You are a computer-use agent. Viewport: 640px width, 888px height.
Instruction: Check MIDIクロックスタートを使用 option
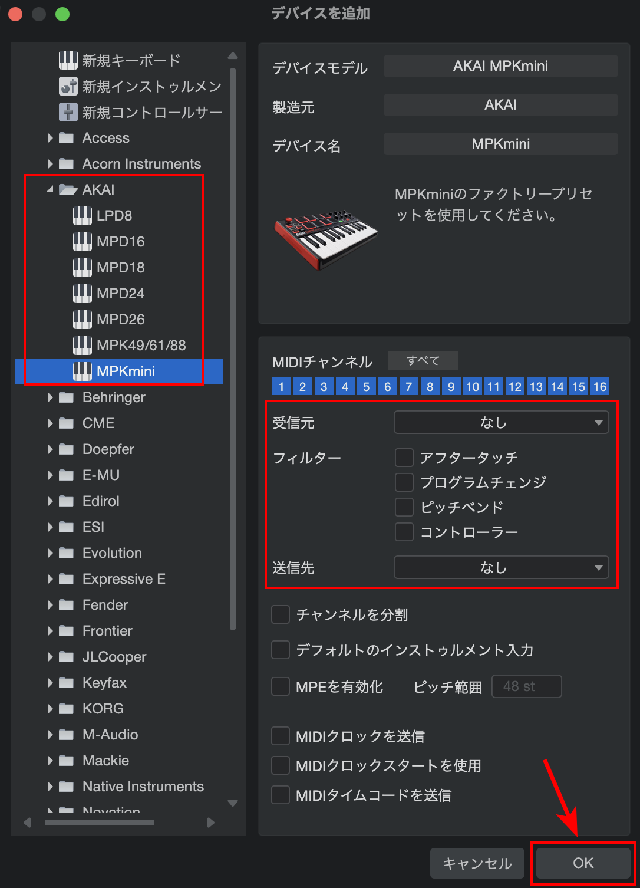pos(281,765)
